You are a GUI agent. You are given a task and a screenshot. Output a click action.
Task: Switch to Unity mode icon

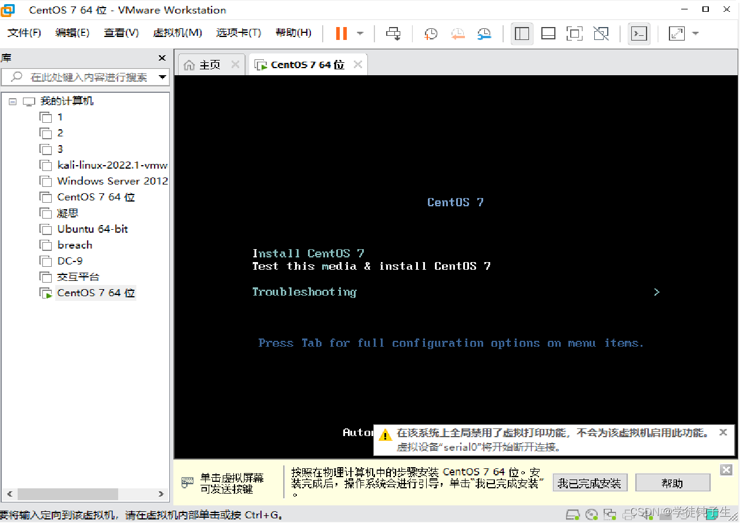click(601, 33)
